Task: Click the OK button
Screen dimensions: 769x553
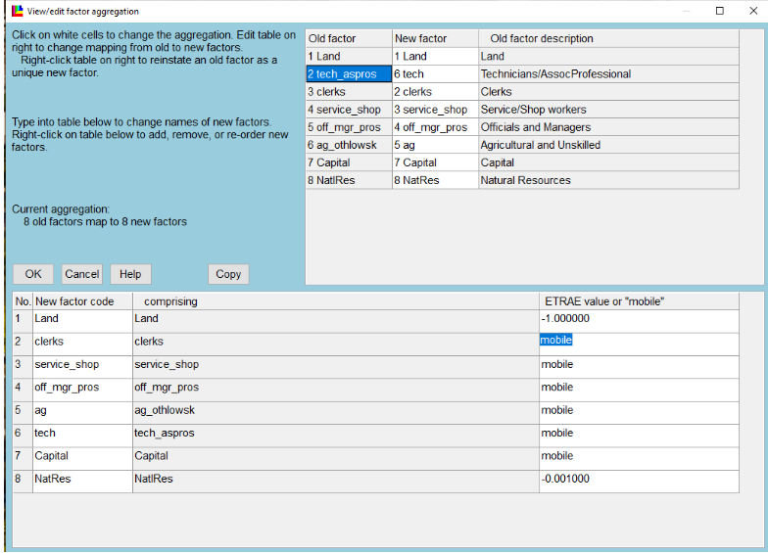Action: coord(33,274)
